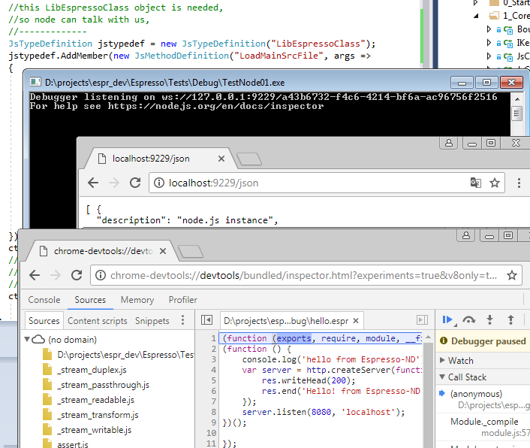Expand the Watch section

(442, 360)
